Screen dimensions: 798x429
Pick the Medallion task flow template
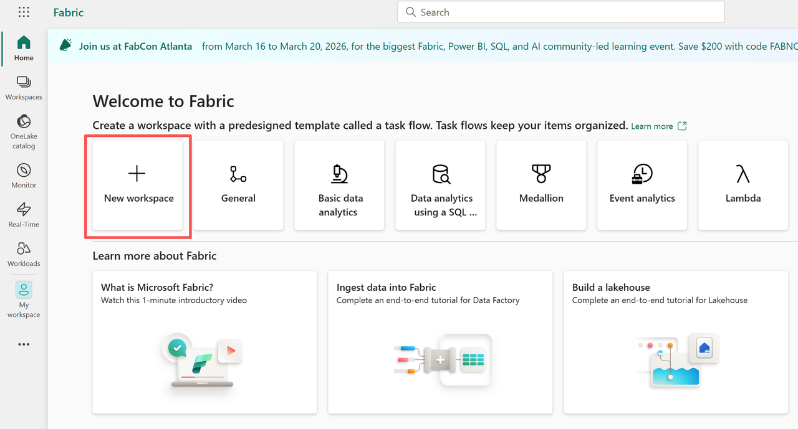(x=541, y=185)
